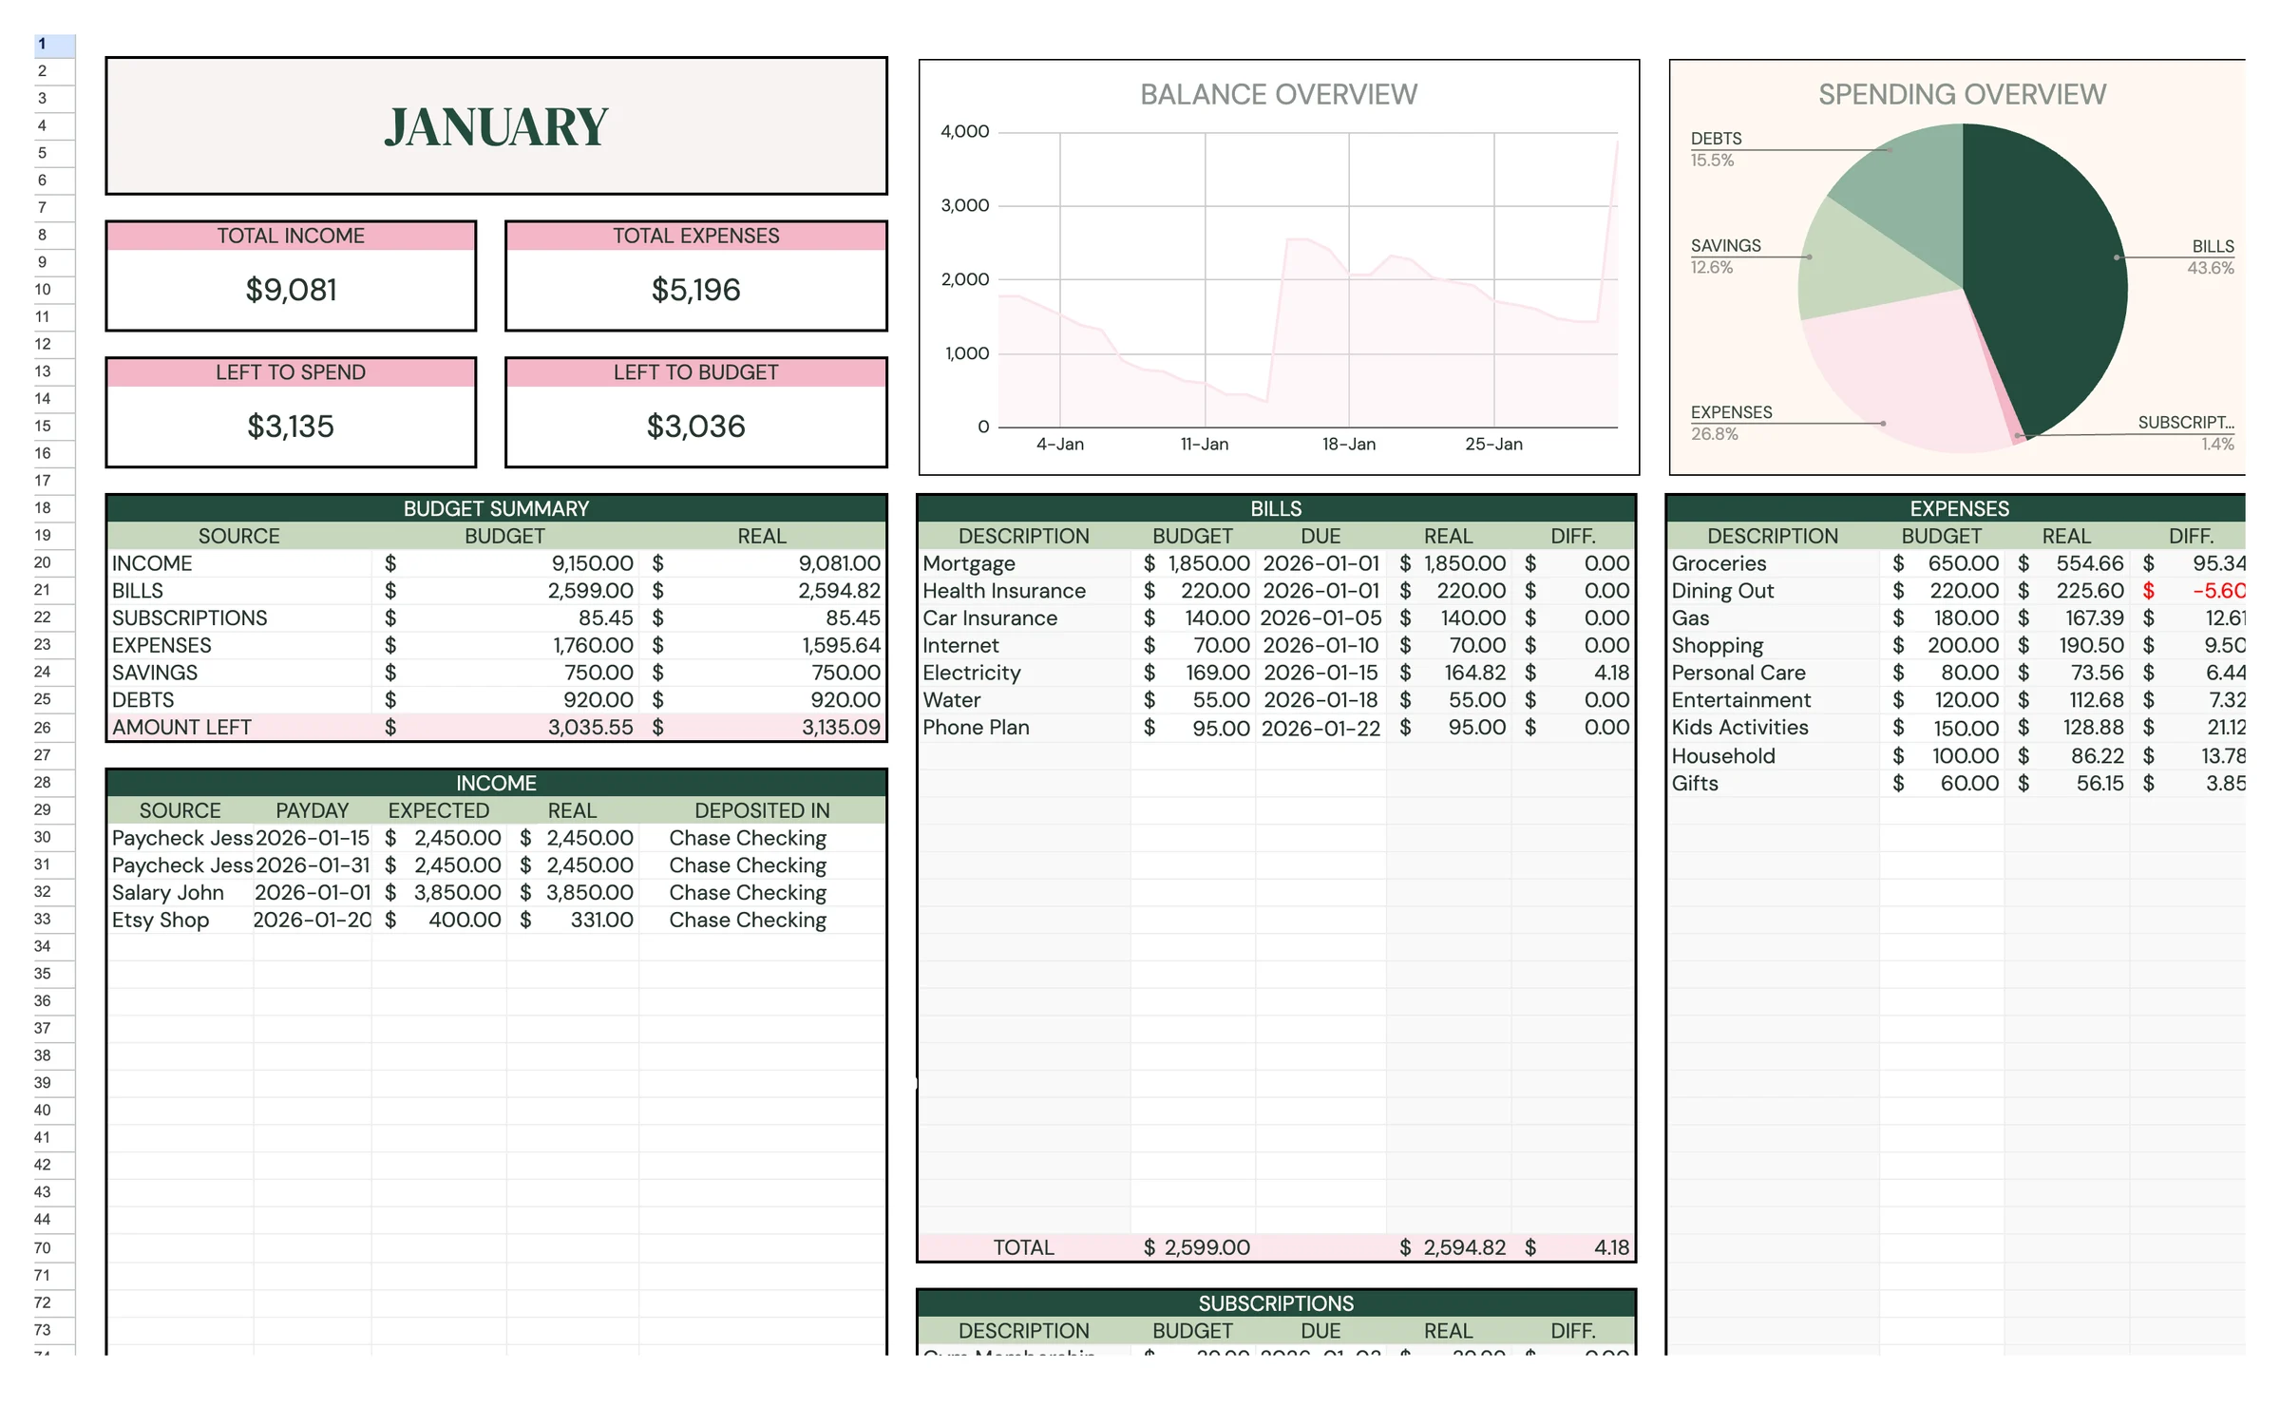
Task: Select the Phone Plan budget 95.00
Action: [1193, 728]
